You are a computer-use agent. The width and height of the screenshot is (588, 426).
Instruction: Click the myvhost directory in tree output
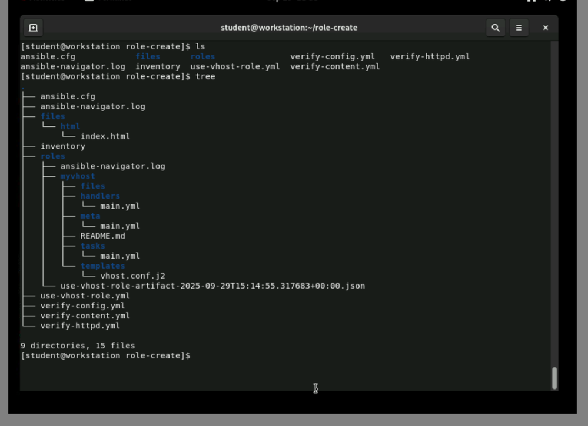tap(77, 176)
